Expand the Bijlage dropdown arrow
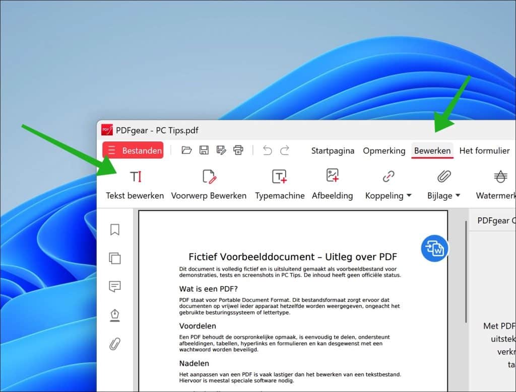Screen dimensions: 516x392 tap(458, 196)
